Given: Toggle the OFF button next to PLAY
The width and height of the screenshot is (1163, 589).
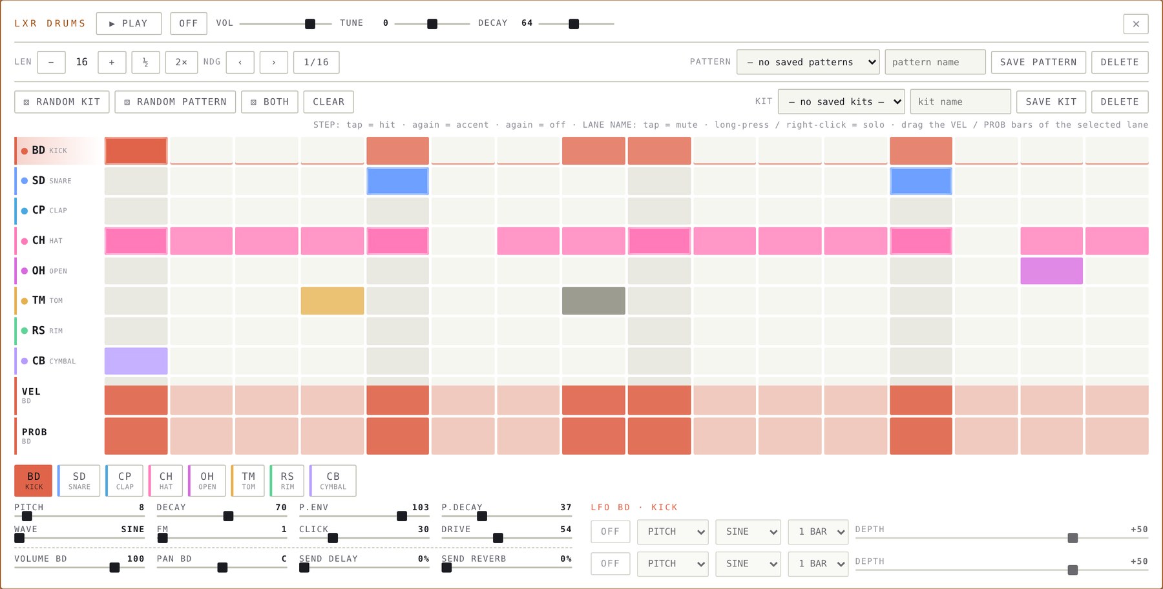Looking at the screenshot, I should click(x=189, y=23).
